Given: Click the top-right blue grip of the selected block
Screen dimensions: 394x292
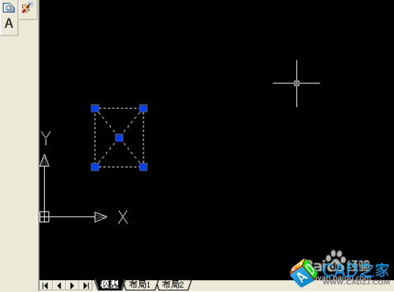Looking at the screenshot, I should click(x=143, y=108).
